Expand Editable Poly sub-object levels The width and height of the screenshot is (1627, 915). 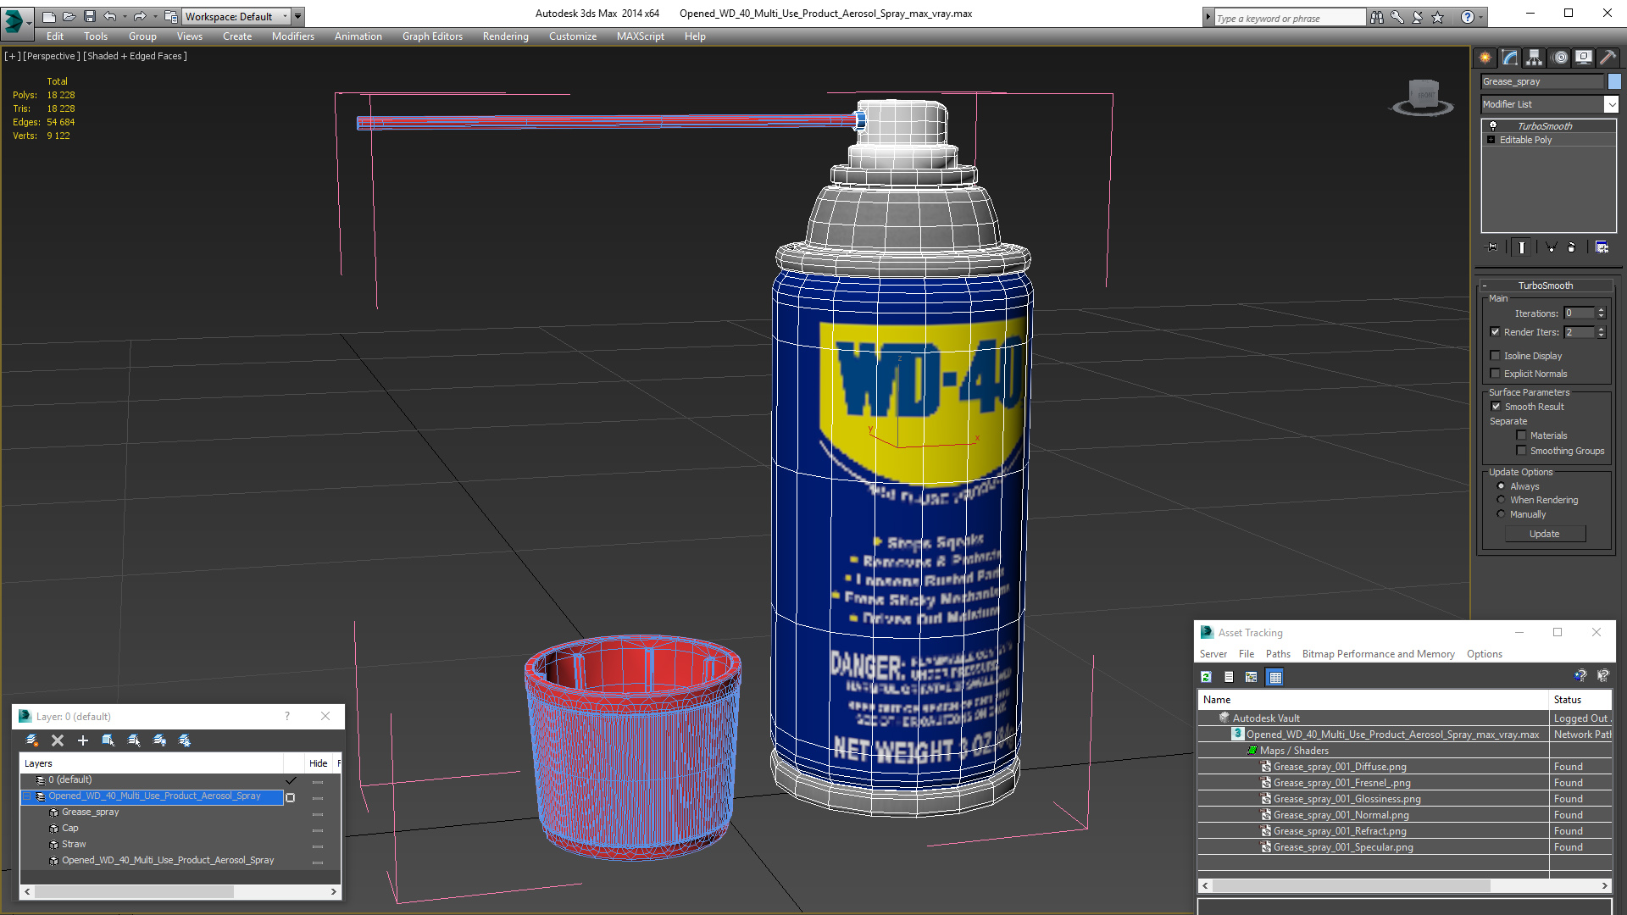click(x=1491, y=140)
